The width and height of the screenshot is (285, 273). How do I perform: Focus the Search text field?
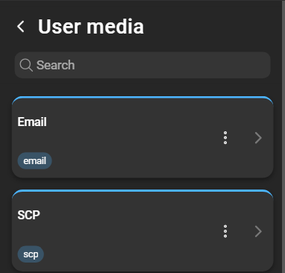coord(142,65)
